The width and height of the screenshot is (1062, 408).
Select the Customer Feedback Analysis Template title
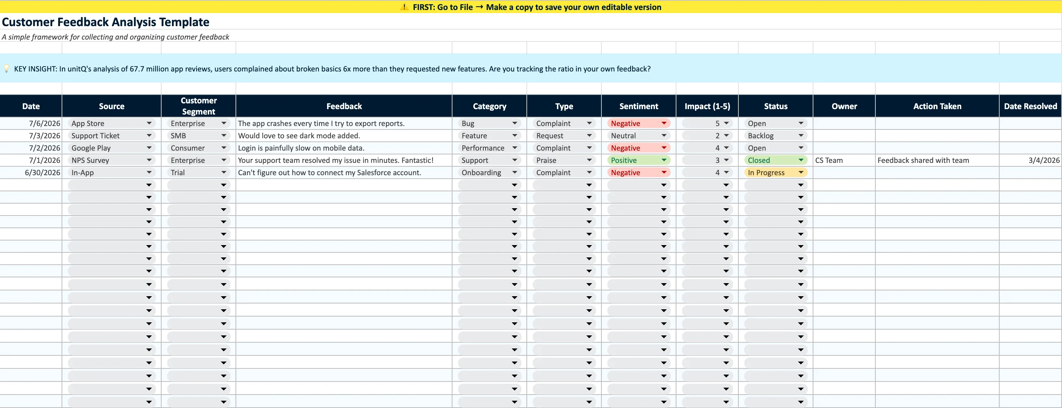coord(105,22)
